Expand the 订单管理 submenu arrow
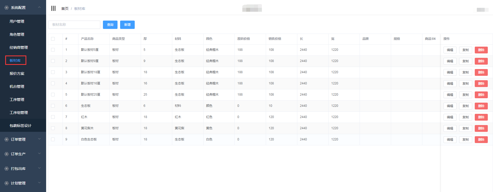Screen dimensions: 493x192 click(39, 139)
